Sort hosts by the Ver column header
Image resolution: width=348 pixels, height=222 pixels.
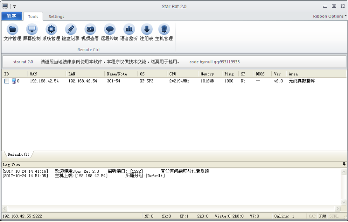pos(279,74)
